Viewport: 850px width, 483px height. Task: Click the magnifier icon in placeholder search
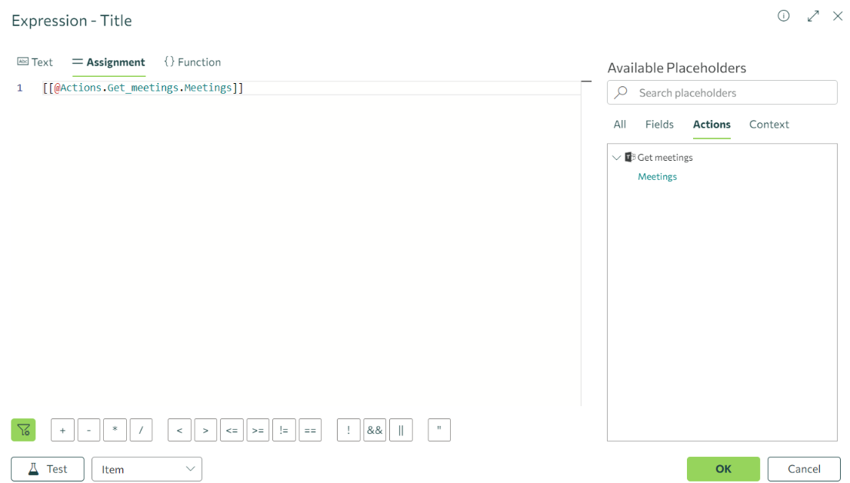(x=622, y=92)
